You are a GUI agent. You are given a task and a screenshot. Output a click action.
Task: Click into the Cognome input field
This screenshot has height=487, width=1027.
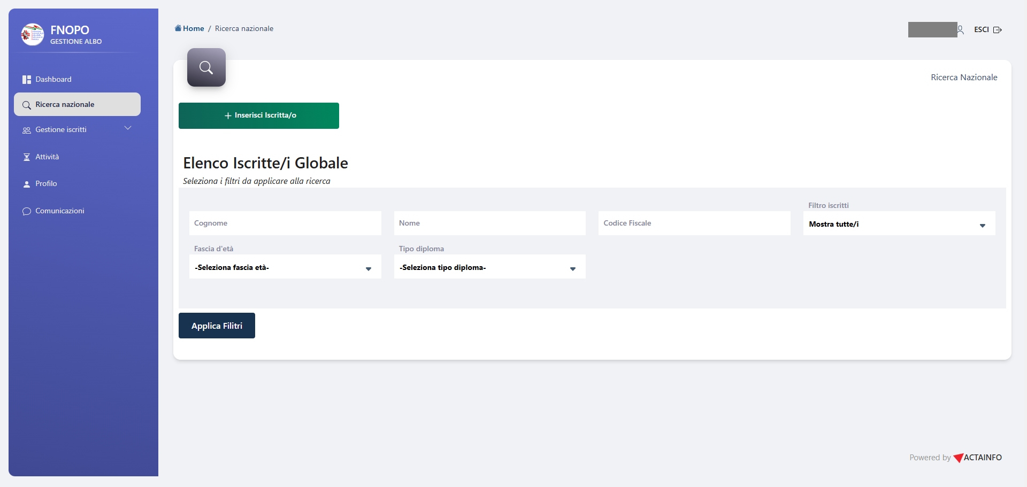point(285,223)
